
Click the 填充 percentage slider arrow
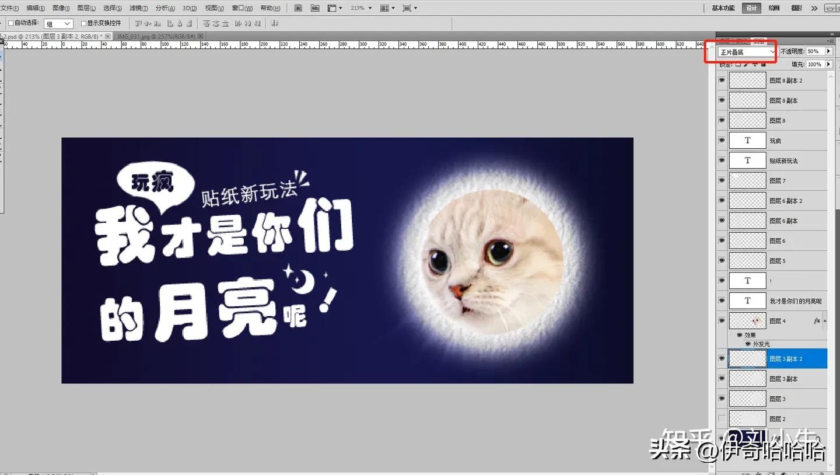[829, 64]
